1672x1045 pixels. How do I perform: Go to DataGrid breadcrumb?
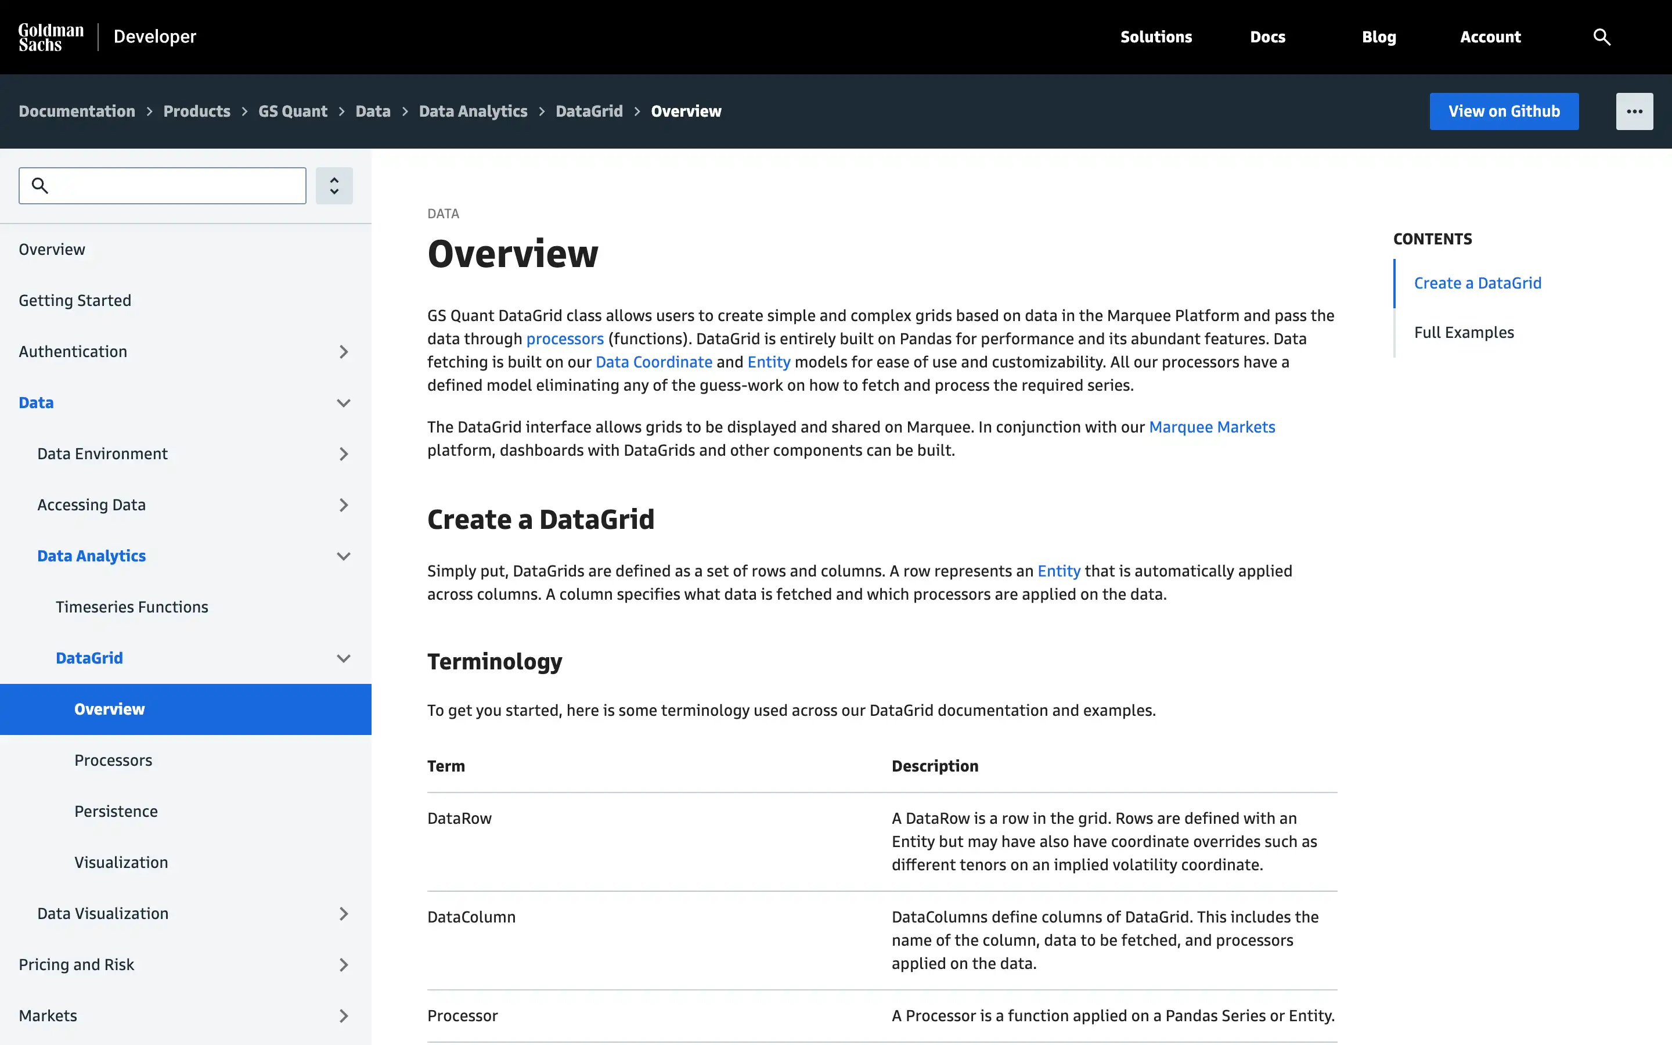[x=589, y=111]
